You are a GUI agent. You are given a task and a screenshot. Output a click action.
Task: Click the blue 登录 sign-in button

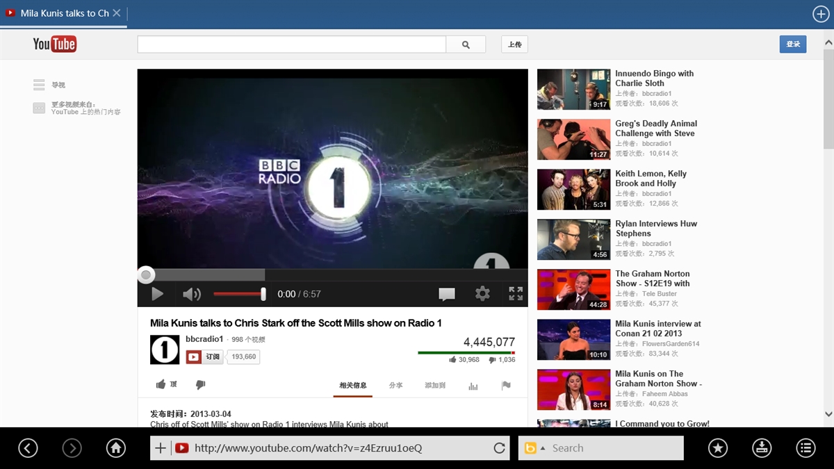pyautogui.click(x=793, y=44)
